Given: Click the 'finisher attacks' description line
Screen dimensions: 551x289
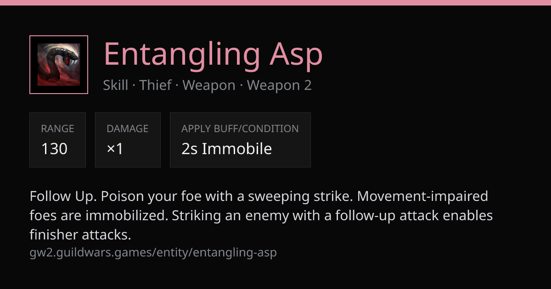Looking at the screenshot, I should [80, 235].
